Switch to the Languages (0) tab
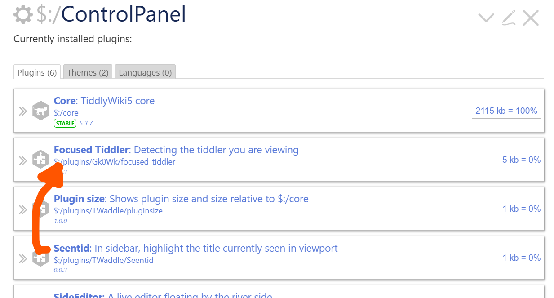Image resolution: width=554 pixels, height=298 pixels. point(145,72)
